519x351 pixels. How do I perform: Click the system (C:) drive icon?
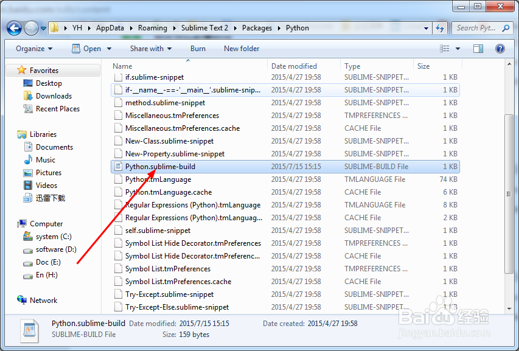(28, 237)
